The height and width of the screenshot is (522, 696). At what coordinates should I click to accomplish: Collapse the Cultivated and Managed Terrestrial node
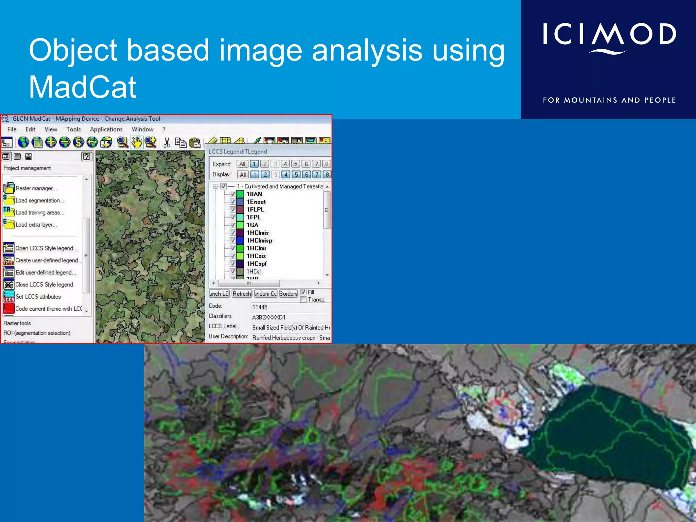pos(215,187)
